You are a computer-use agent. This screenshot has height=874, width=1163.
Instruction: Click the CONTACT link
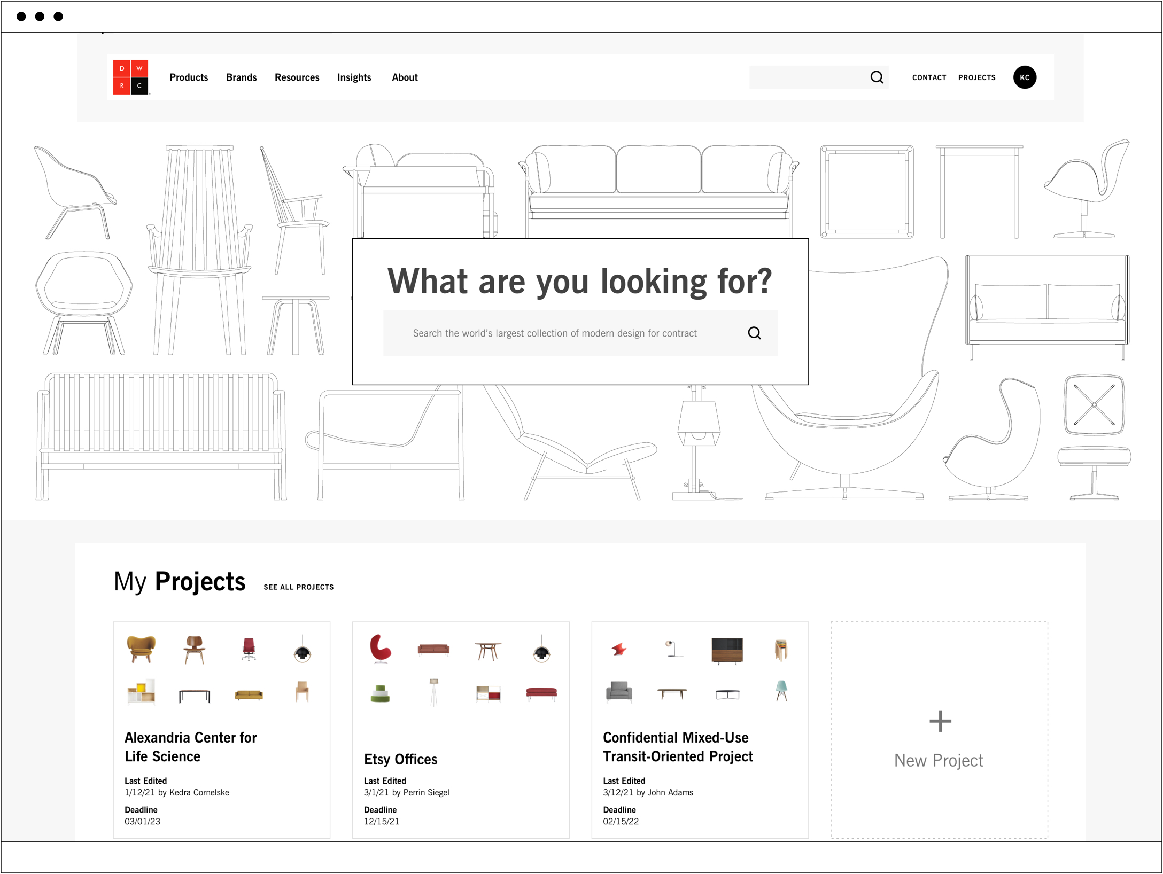pos(929,77)
